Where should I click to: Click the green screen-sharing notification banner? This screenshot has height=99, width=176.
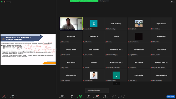click(84, 1)
